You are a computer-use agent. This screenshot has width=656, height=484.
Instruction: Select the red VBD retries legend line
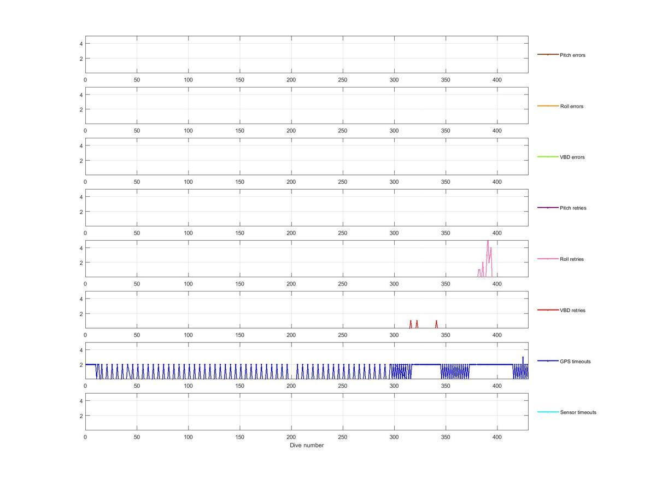pyautogui.click(x=548, y=310)
